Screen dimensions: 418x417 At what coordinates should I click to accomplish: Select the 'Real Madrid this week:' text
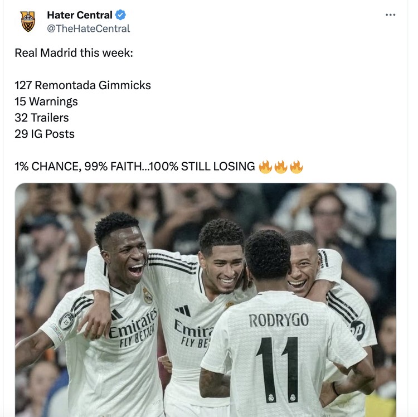74,53
